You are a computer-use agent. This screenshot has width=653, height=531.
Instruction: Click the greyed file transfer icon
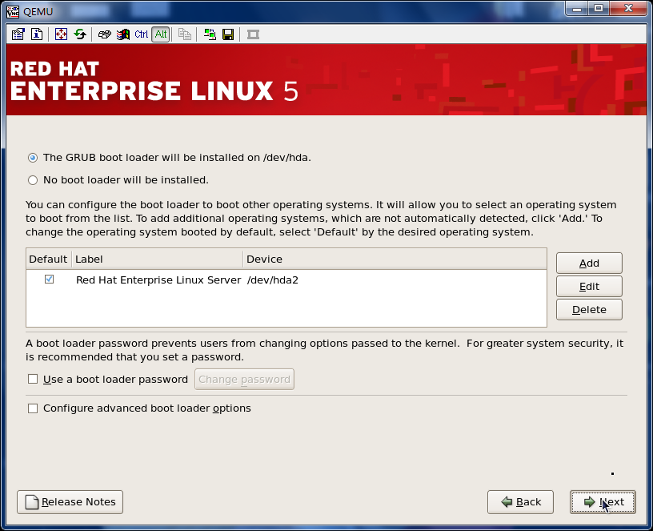point(185,34)
